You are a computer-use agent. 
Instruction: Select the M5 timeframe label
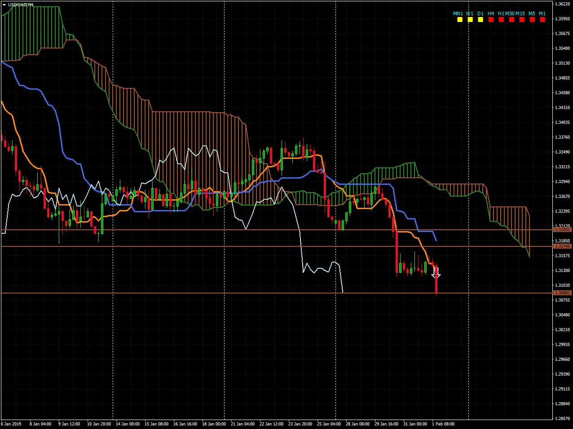532,13
